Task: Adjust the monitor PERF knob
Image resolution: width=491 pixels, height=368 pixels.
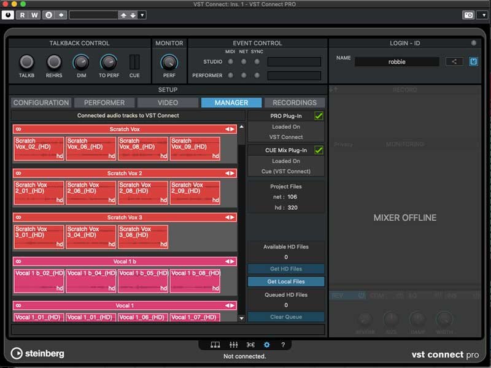Action: coord(169,63)
